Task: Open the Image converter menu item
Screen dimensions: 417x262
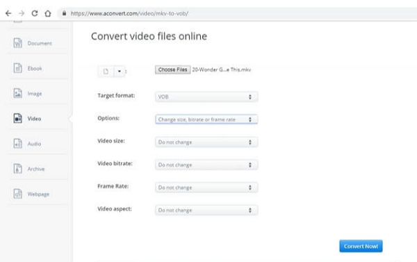Action: pyautogui.click(x=35, y=94)
